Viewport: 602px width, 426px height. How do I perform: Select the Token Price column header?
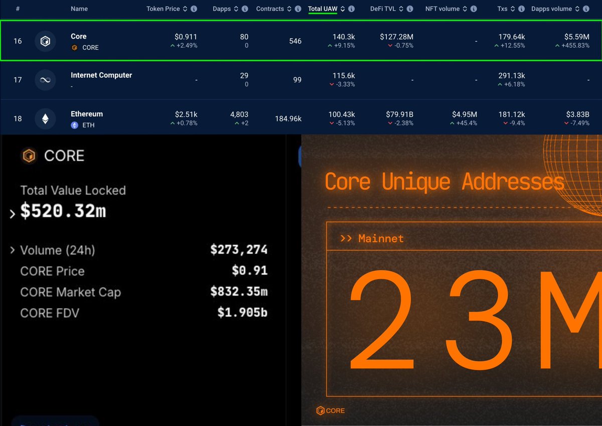(163, 9)
